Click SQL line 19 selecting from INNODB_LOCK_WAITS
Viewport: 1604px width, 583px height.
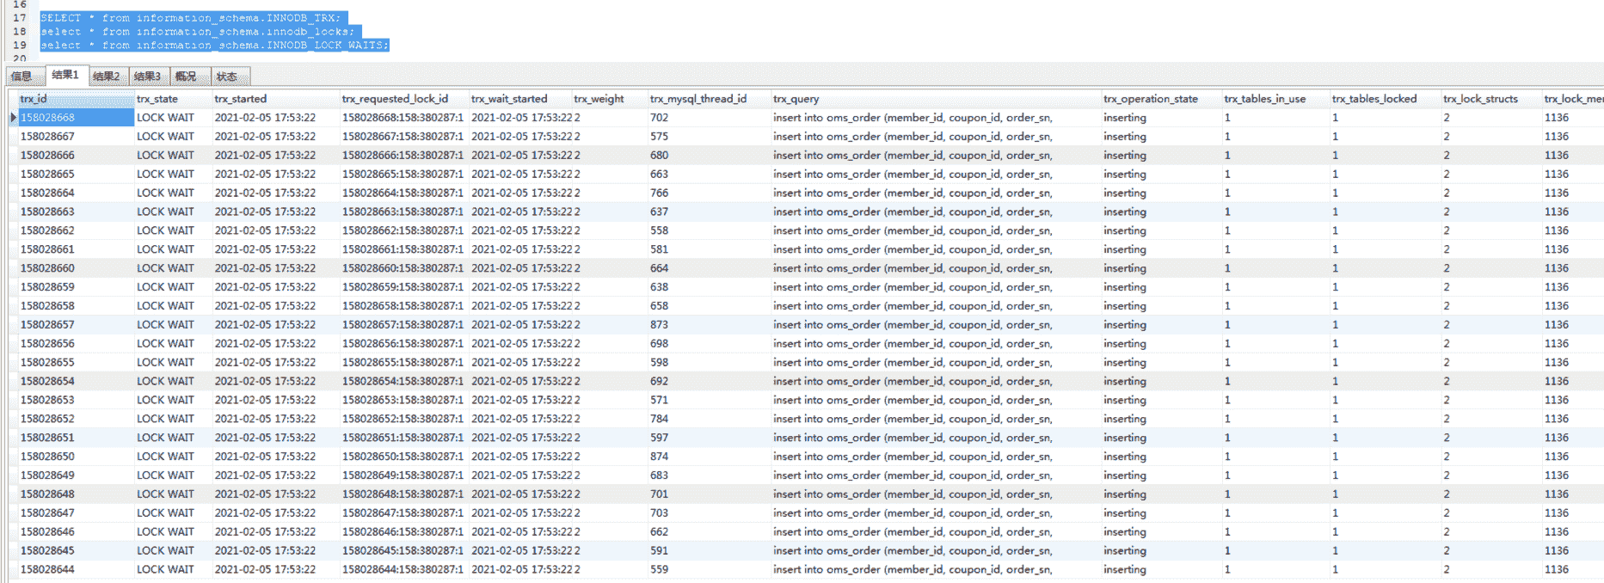click(214, 46)
